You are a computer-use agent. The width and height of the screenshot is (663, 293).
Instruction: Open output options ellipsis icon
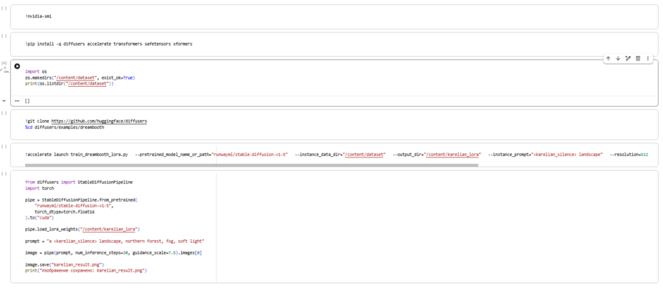[17, 101]
